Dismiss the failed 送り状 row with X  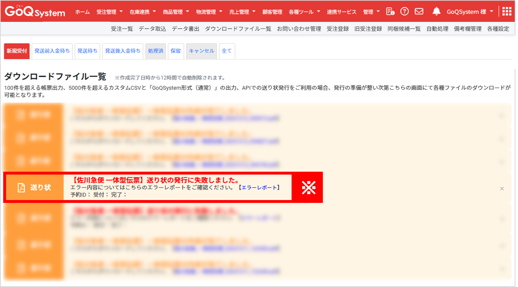[502, 189]
